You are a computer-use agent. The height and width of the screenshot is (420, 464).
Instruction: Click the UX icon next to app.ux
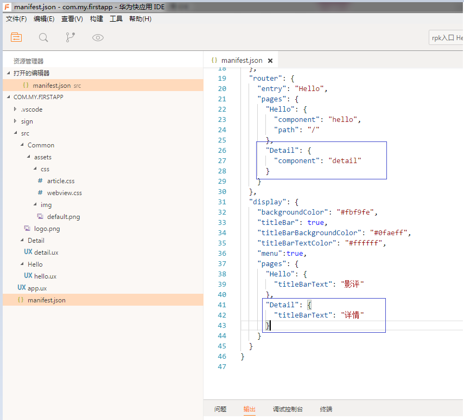pos(22,288)
